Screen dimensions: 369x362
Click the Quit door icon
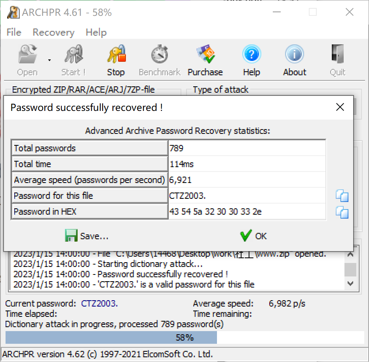(337, 54)
